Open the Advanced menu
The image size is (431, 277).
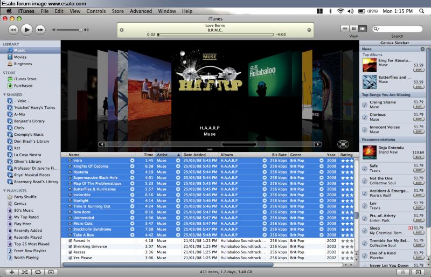click(141, 11)
